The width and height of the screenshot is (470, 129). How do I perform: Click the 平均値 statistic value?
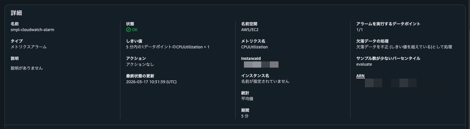click(x=247, y=98)
